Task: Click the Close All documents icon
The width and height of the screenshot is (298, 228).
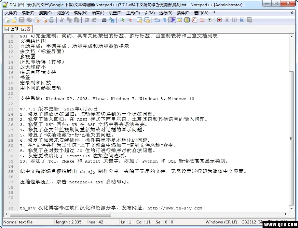Action: tap(44, 20)
